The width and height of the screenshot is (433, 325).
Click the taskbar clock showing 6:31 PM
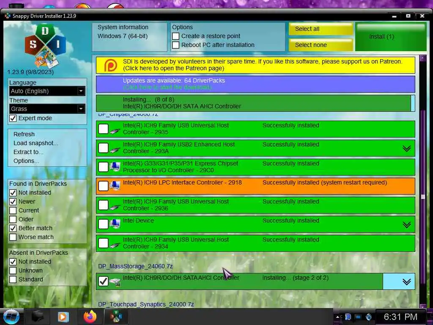pyautogui.click(x=400, y=317)
